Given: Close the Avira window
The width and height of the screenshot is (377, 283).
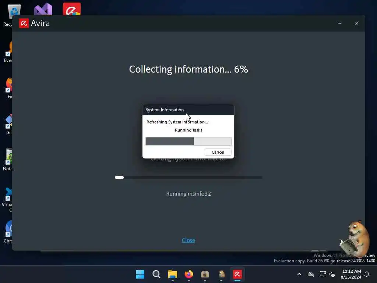Looking at the screenshot, I should coord(356,23).
